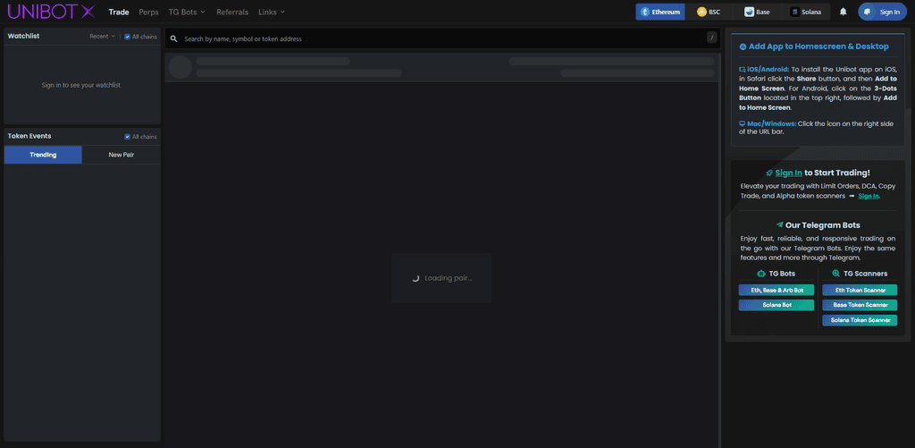Click the Mac/Windows monitor icon
Screen dimensions: 915x448
[743, 123]
